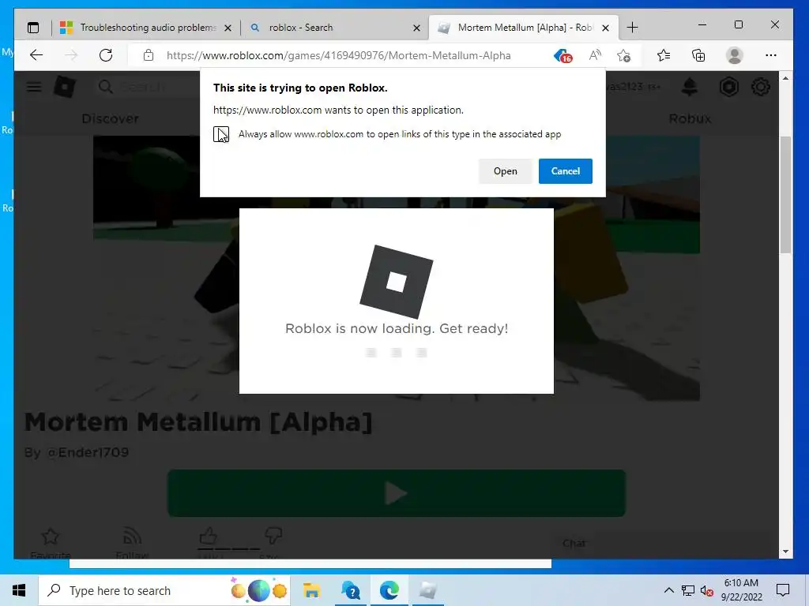This screenshot has height=606, width=809.
Task: Click the green Play button
Action: click(397, 493)
